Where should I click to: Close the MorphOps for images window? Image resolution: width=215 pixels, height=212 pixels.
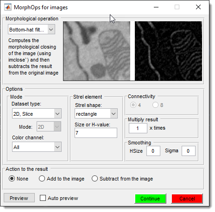198,7
